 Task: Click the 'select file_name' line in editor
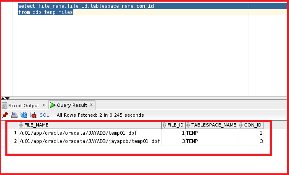pos(86,6)
